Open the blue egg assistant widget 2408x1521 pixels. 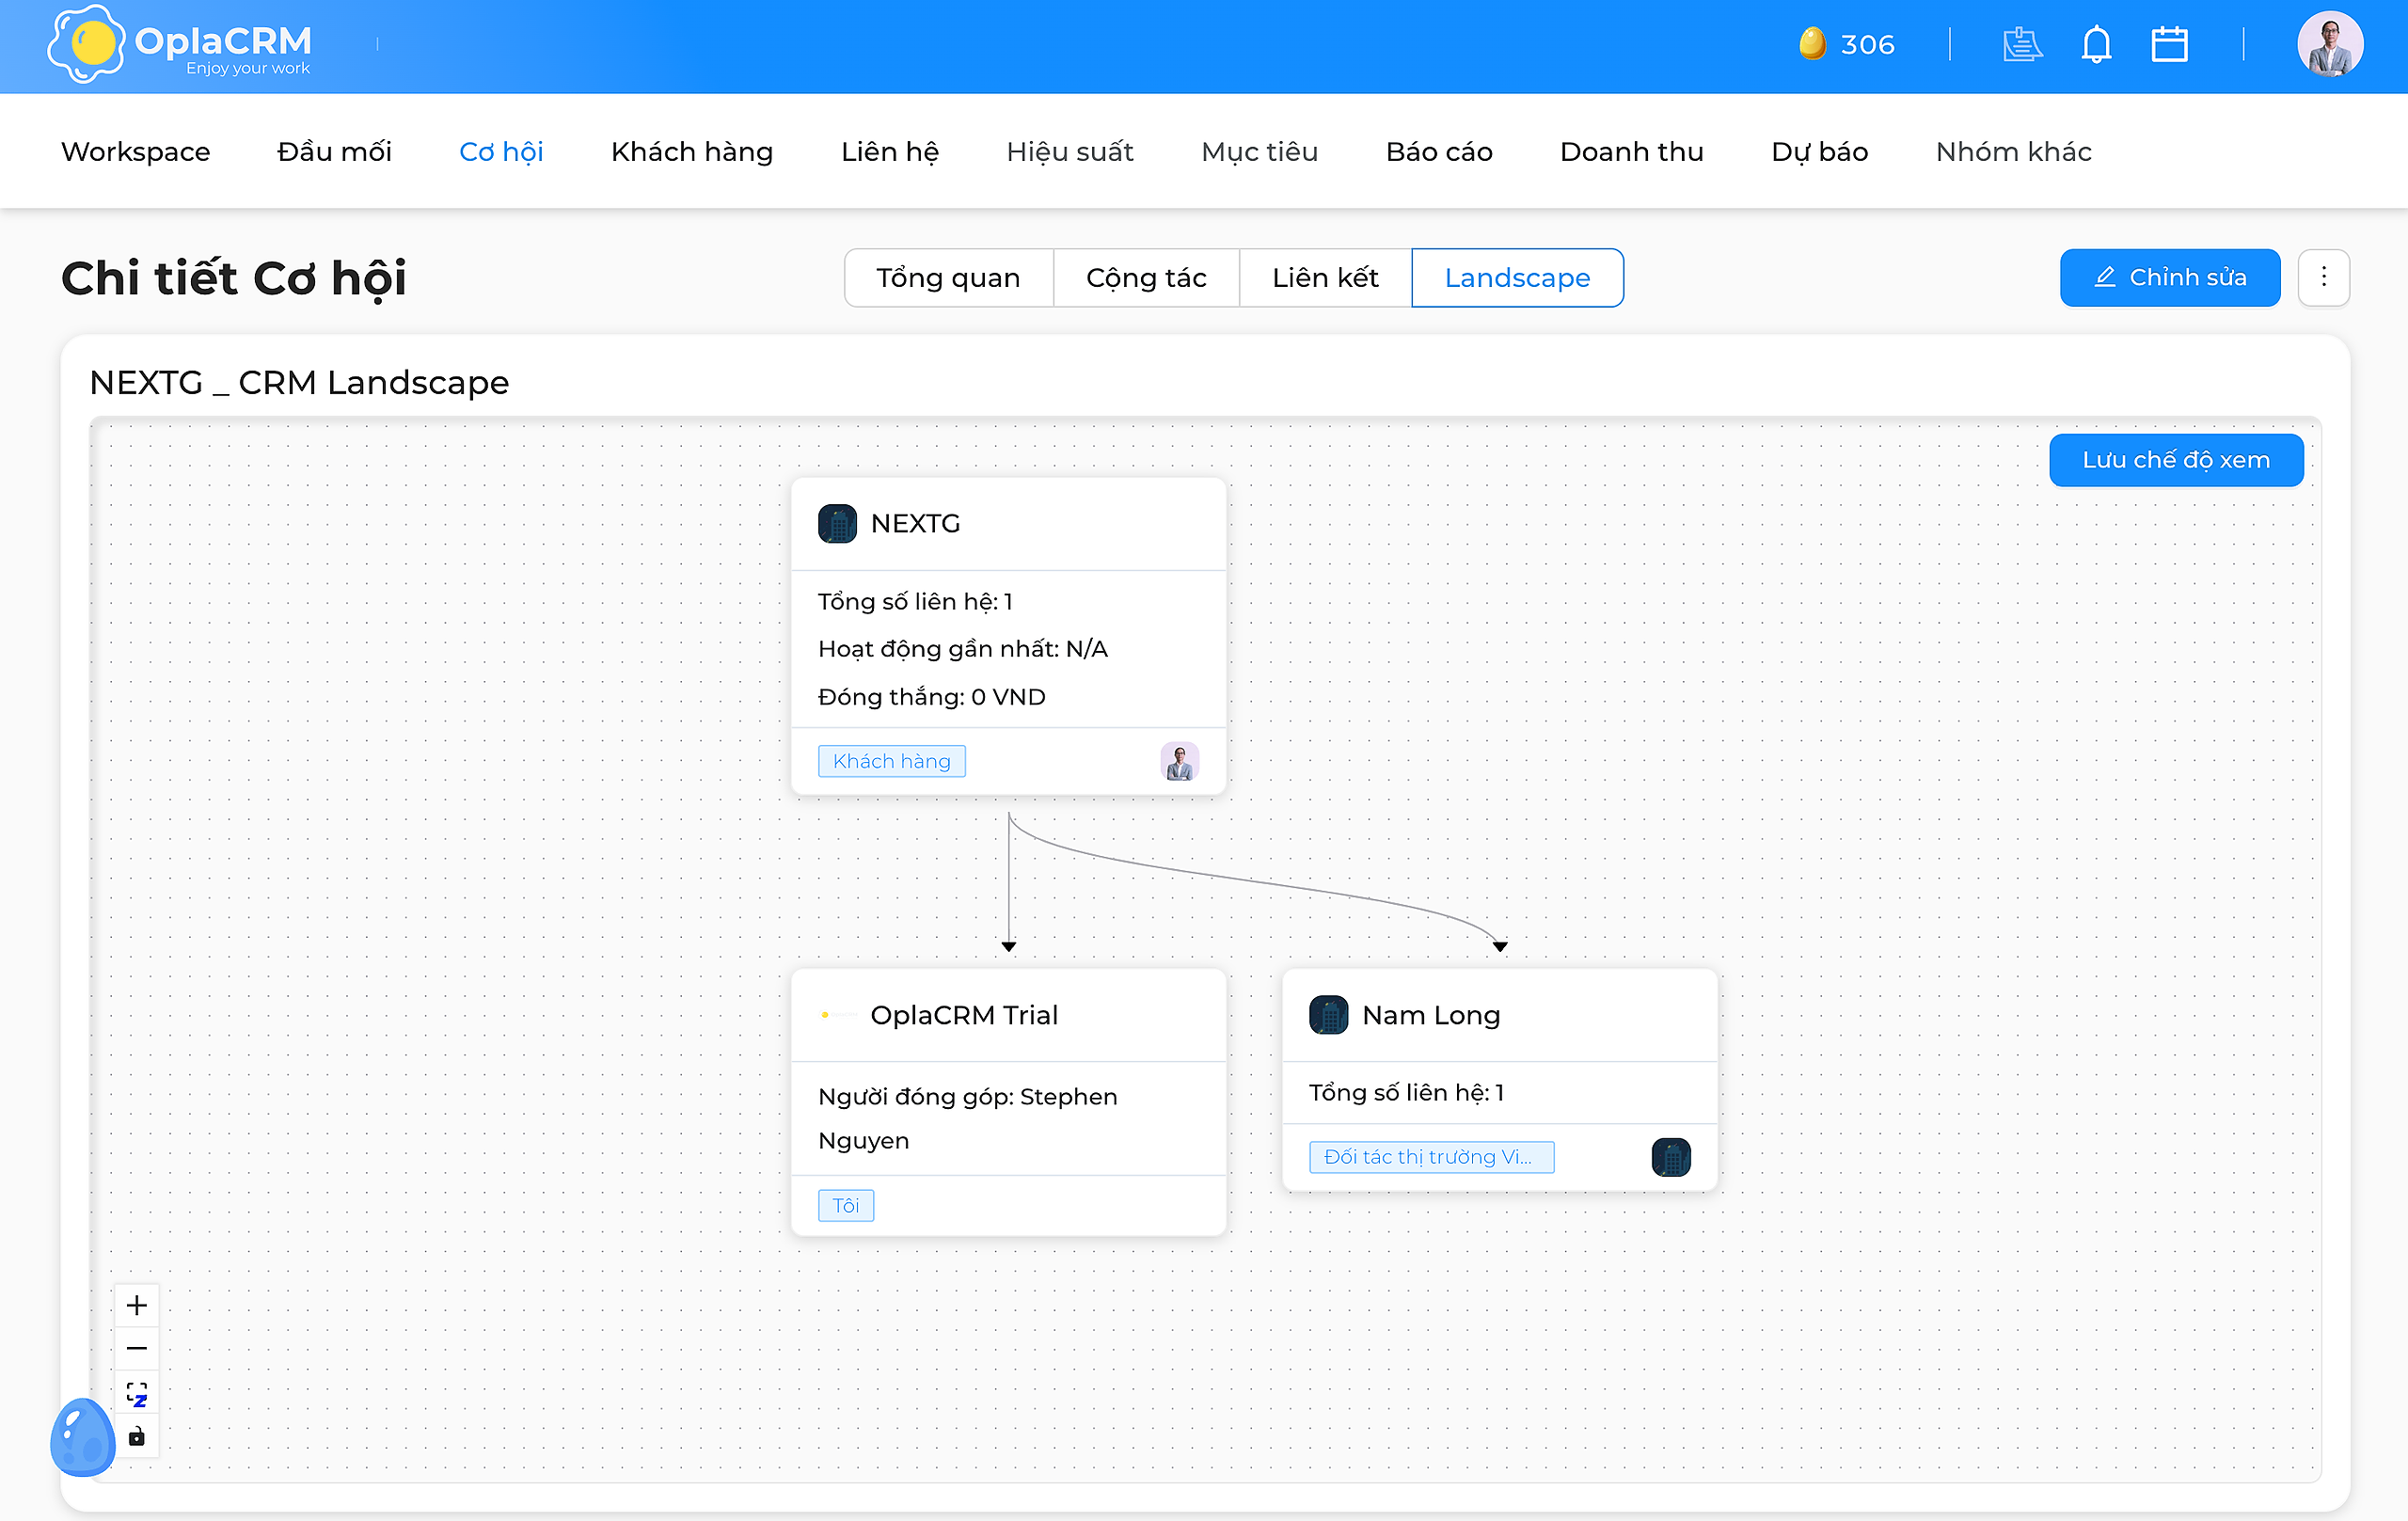click(83, 1437)
